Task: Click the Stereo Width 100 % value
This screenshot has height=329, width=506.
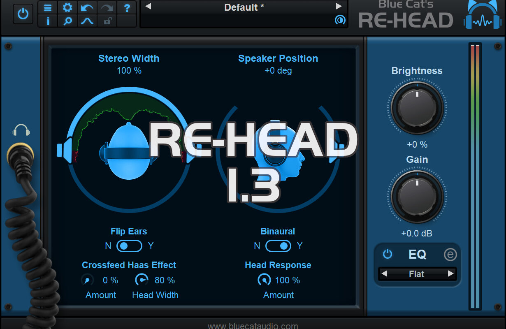Action: 129,71
